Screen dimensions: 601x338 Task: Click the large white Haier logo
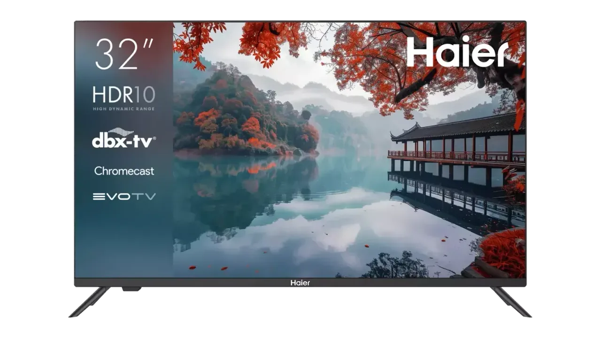click(x=457, y=51)
